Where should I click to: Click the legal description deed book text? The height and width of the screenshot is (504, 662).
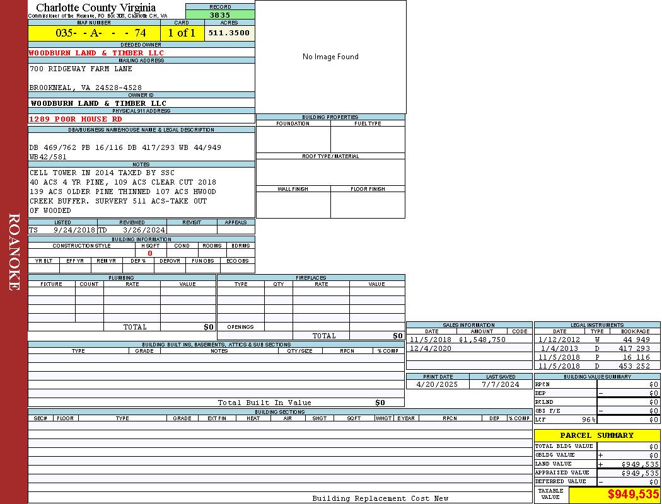coord(125,147)
